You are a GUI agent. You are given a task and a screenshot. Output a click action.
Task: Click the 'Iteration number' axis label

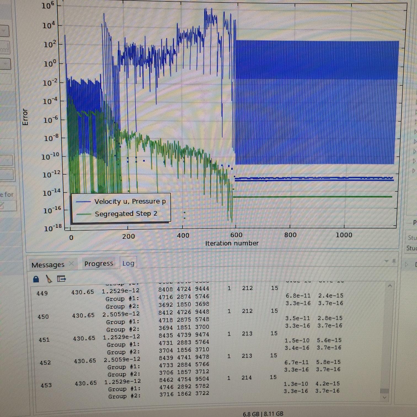pyautogui.click(x=232, y=243)
